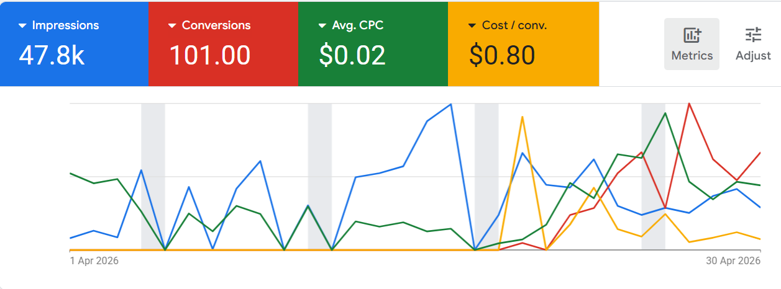Open the Metrics chart icon
This screenshot has height=289, width=781.
click(x=692, y=35)
